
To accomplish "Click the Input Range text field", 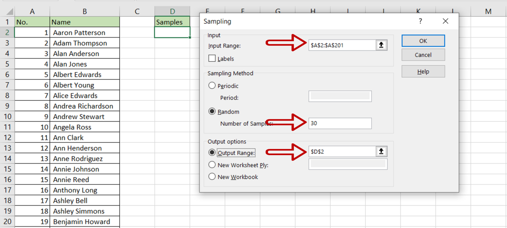I will 342,45.
